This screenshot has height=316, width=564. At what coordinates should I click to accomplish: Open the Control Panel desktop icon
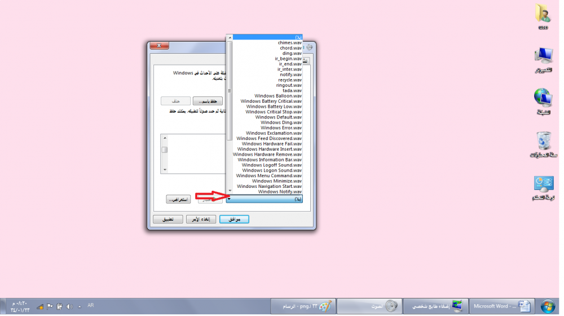(x=543, y=185)
